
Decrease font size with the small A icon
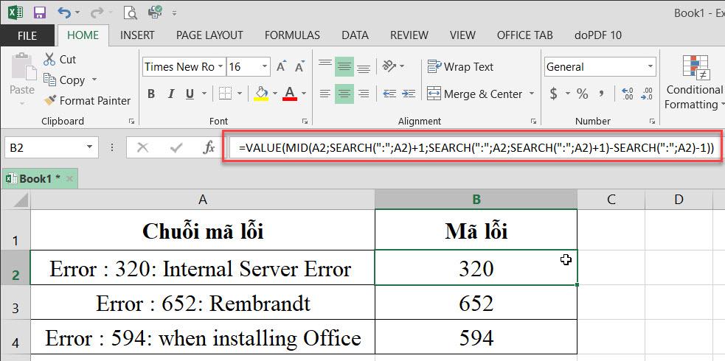[299, 67]
